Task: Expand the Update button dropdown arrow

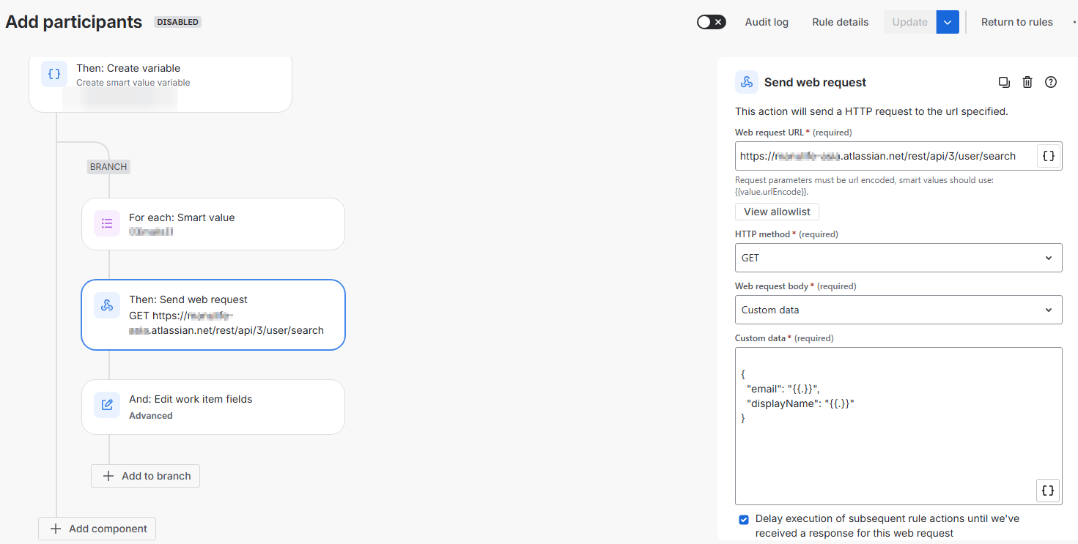Action: (x=948, y=22)
